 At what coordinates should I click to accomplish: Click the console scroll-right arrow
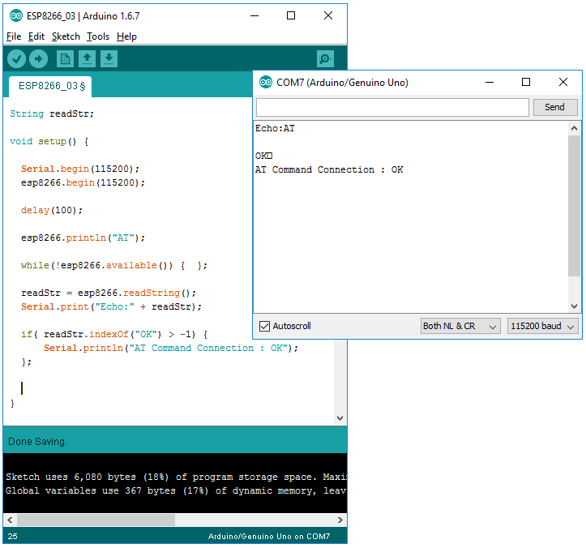click(x=340, y=520)
